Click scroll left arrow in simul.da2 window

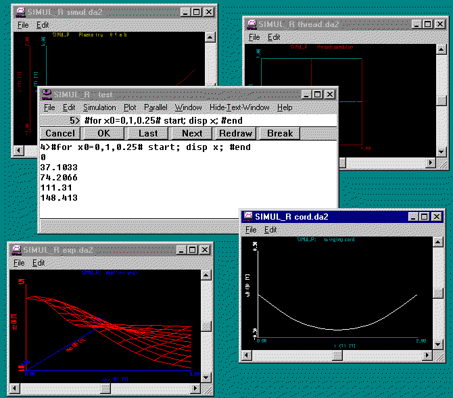click(x=19, y=150)
